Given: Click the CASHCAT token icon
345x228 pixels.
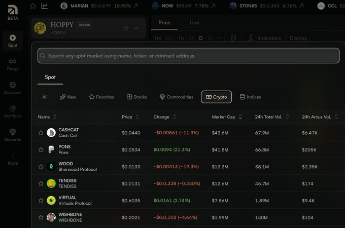Looking at the screenshot, I should 51,133.
